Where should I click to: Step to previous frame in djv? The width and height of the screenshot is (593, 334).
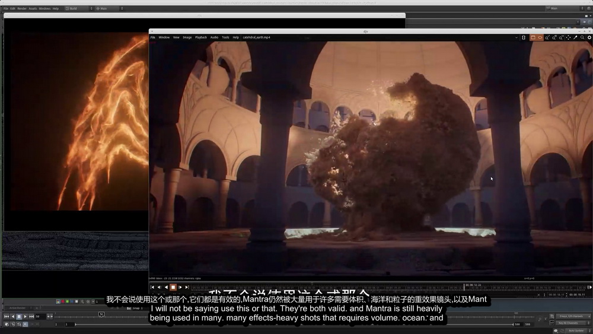(x=159, y=288)
